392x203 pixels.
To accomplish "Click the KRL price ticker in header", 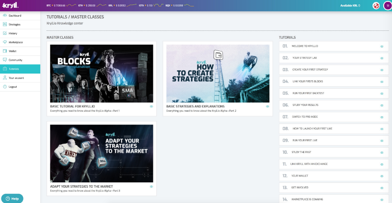I will 122,5.
